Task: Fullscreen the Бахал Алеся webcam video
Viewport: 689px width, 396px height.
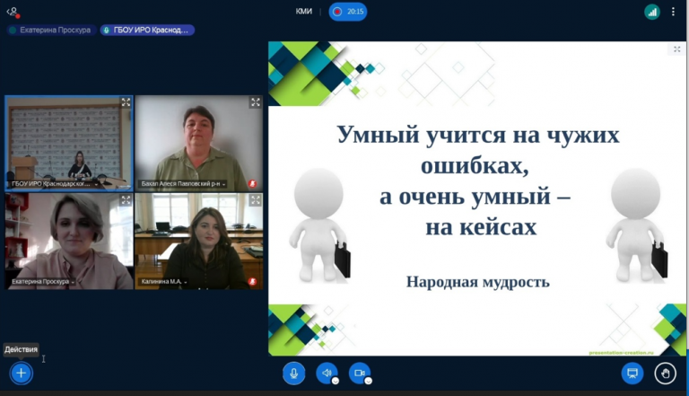Action: [x=255, y=102]
